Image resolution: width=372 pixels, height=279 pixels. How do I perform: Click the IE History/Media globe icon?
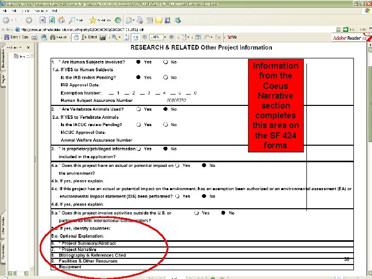tap(118, 20)
